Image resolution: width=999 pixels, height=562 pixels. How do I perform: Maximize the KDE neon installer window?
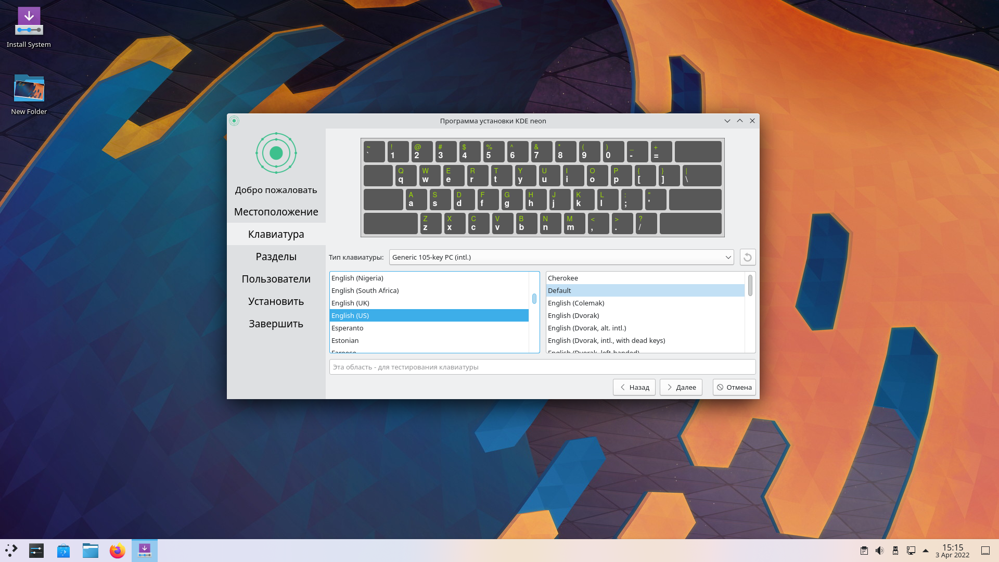pyautogui.click(x=740, y=121)
